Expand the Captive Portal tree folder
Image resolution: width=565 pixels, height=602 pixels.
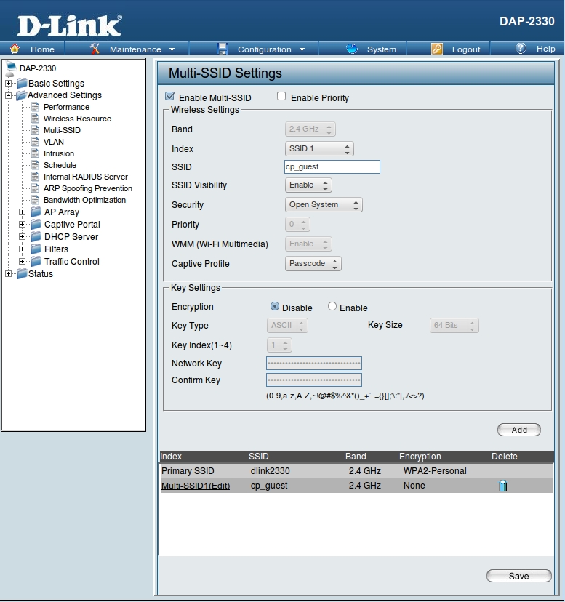coord(23,225)
